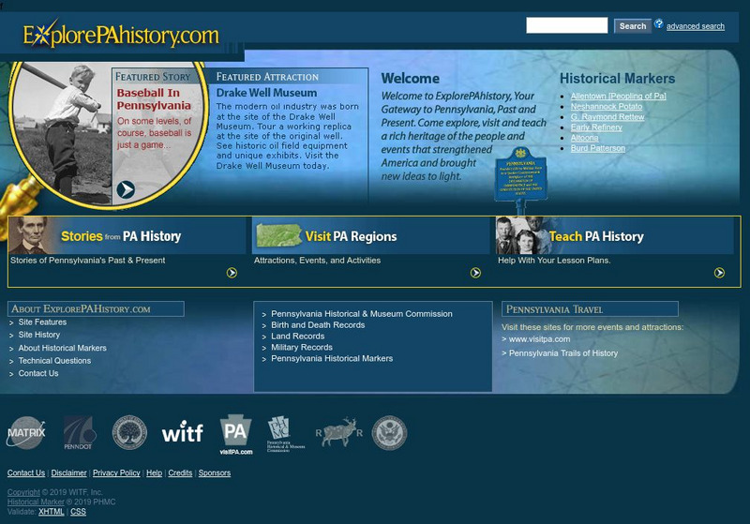This screenshot has height=524, width=750.
Task: Open the visitPA.com keystone logo
Action: [x=236, y=434]
